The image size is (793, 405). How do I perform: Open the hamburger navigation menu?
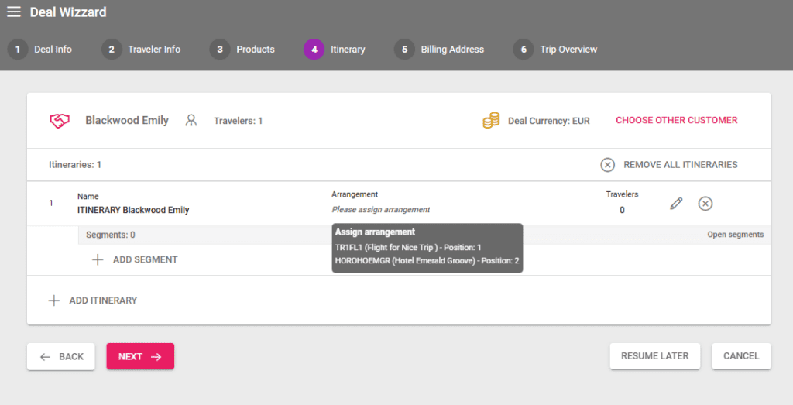point(14,12)
